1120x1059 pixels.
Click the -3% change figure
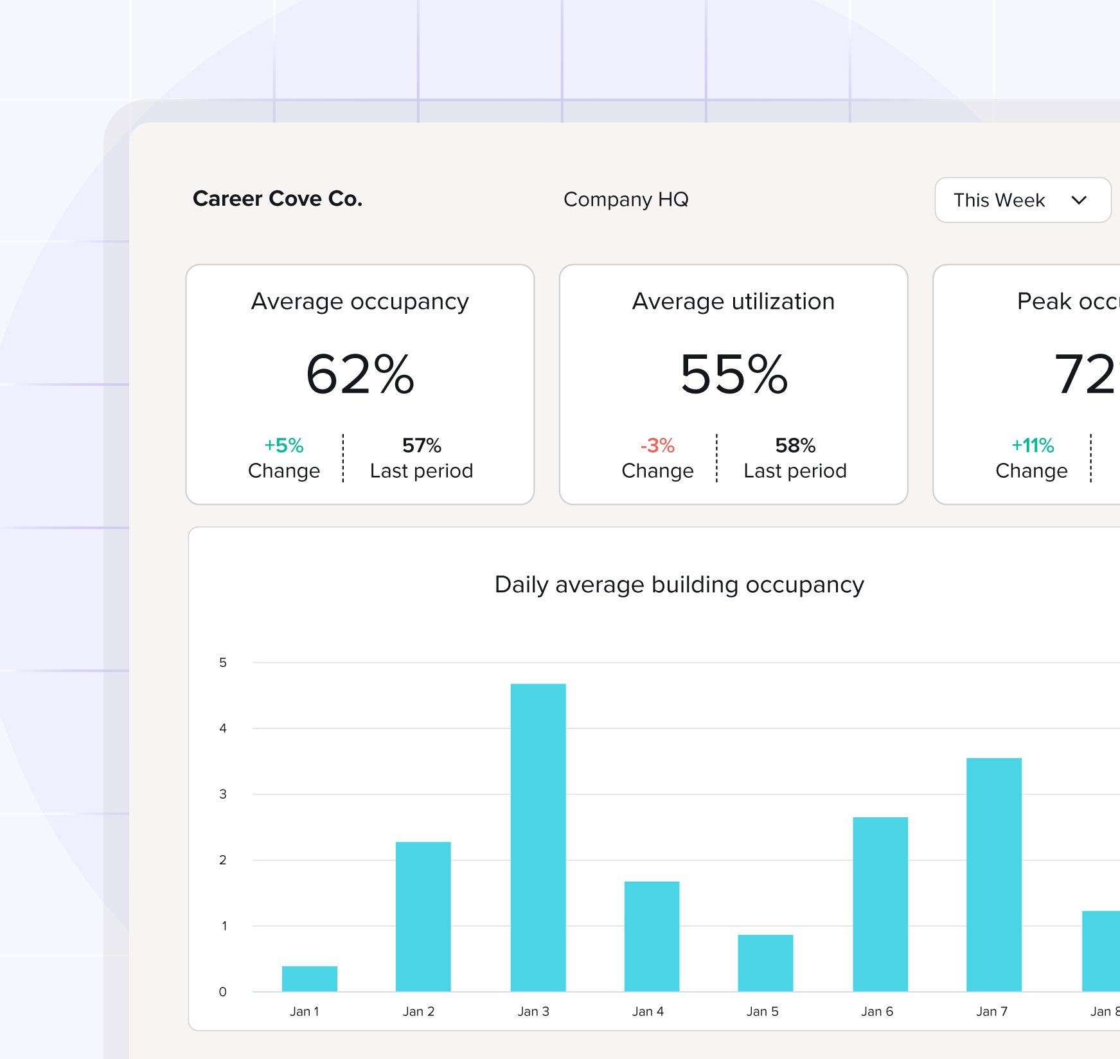pos(657,445)
